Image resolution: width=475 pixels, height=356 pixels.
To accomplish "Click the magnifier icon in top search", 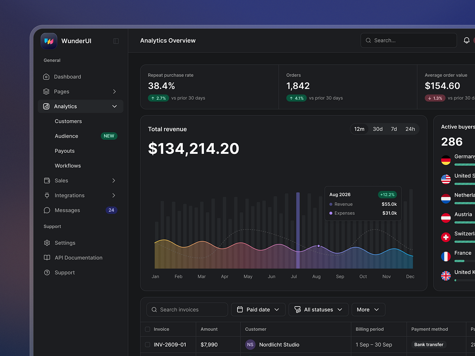I will coord(369,40).
